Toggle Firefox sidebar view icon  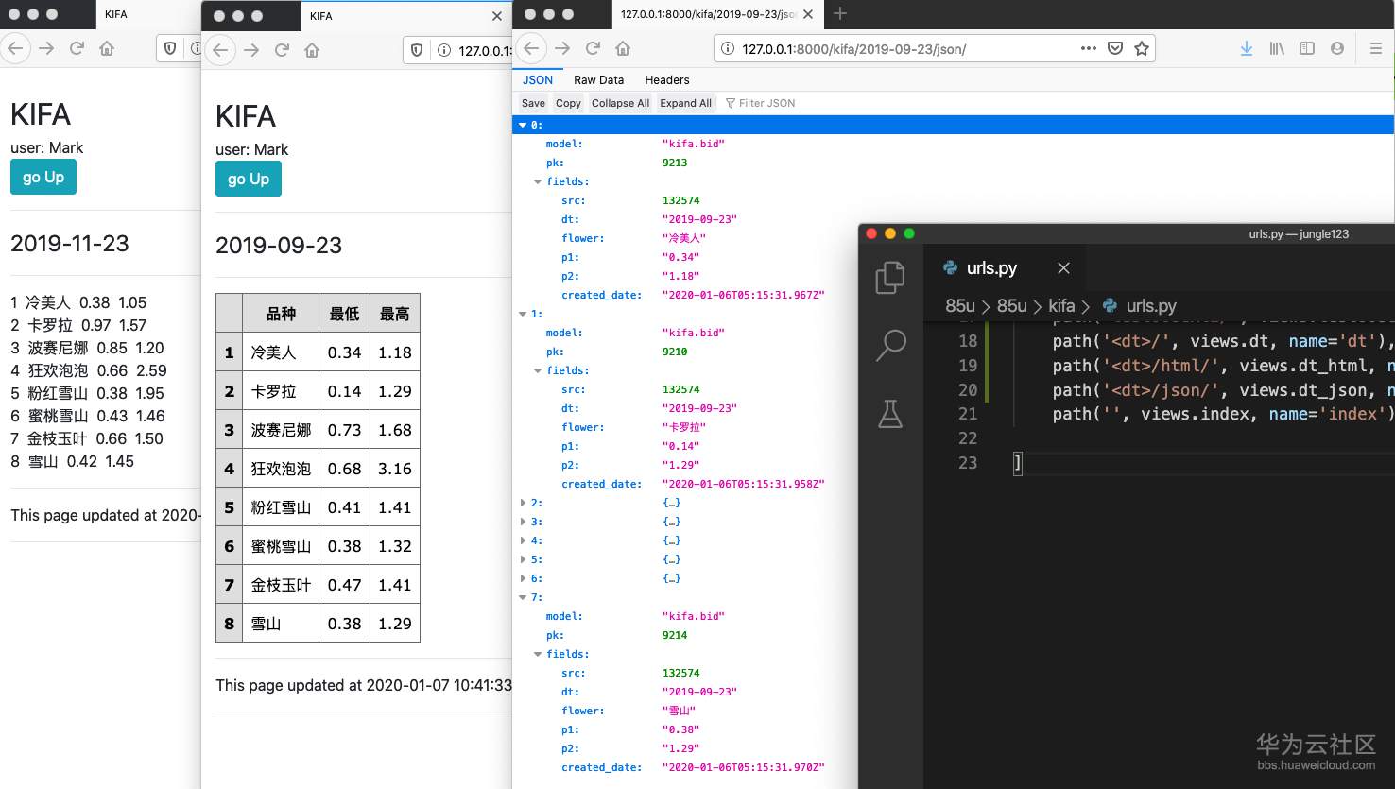point(1306,48)
